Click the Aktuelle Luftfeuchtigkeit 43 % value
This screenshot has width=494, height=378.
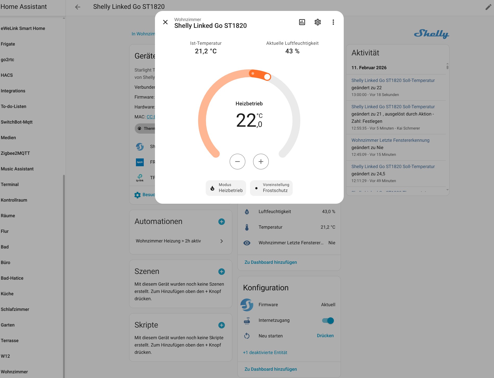pos(292,51)
